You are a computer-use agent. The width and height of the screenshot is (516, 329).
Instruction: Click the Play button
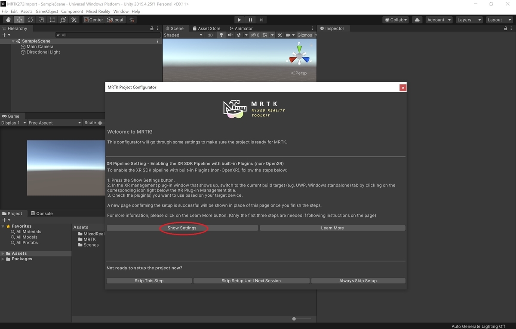click(240, 20)
